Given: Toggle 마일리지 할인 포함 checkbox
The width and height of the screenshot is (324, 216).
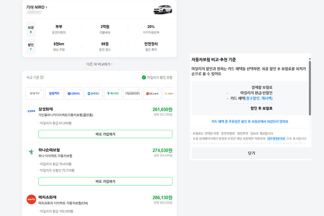Looking at the screenshot, I should (144, 77).
